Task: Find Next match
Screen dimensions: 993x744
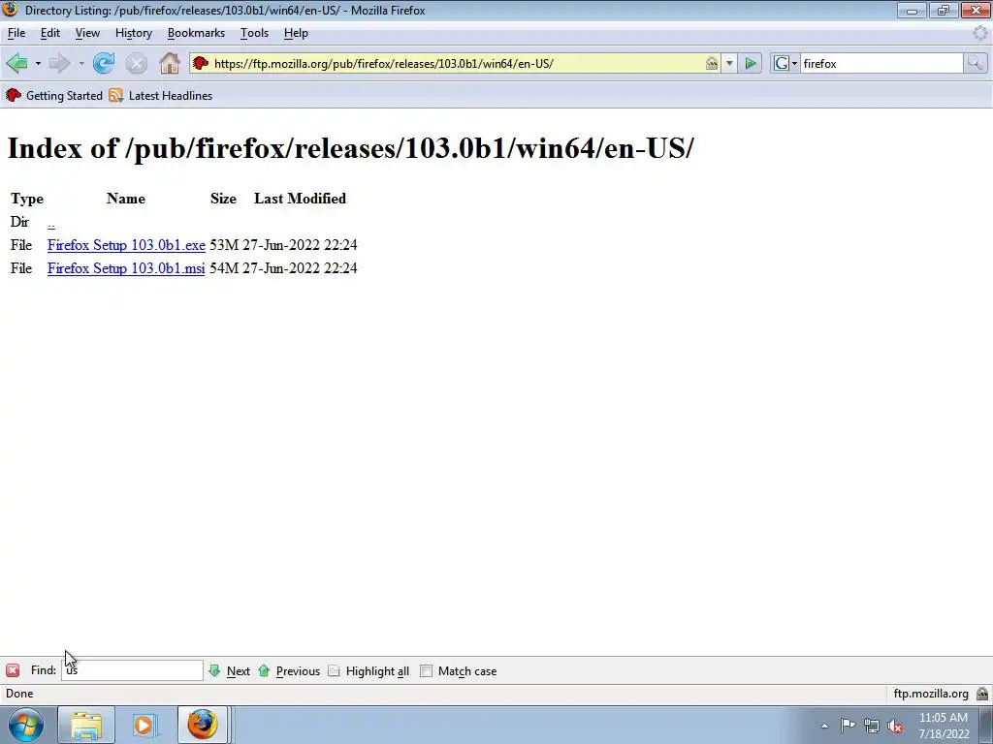Action: [229, 670]
